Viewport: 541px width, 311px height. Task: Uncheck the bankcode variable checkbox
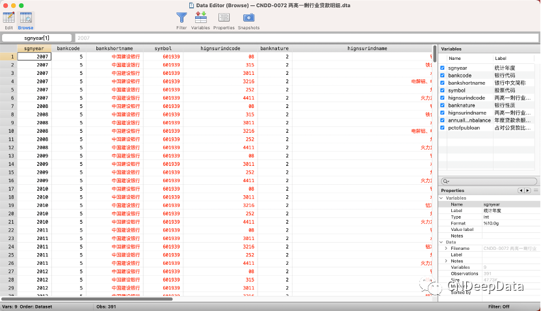coord(442,75)
